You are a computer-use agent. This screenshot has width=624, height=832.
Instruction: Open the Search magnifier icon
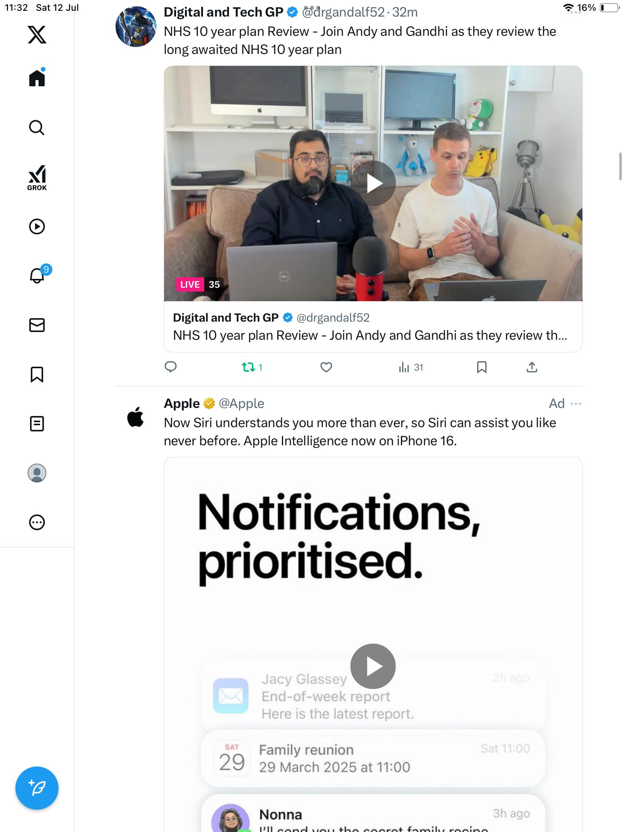(x=37, y=127)
